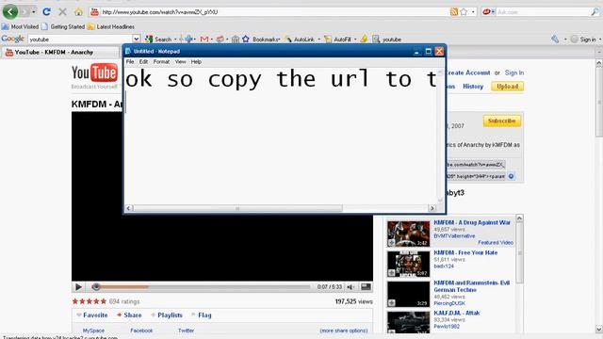
Task: Click the Google toolbar wrench settings icon
Action: [555, 40]
